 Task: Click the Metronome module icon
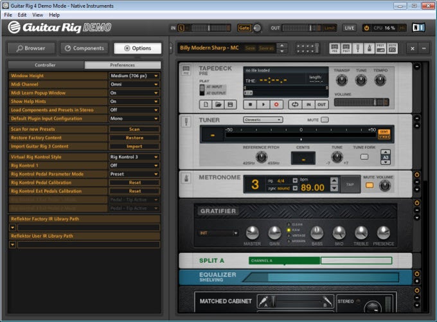[x=186, y=178]
